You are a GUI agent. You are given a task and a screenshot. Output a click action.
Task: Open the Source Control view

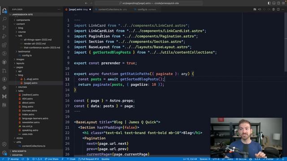(x=4, y=28)
